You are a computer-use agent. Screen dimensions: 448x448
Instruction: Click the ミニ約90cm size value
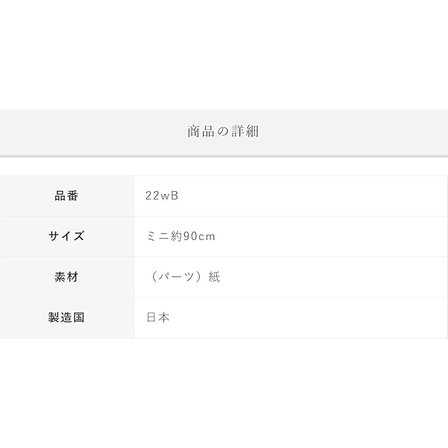[180, 237]
